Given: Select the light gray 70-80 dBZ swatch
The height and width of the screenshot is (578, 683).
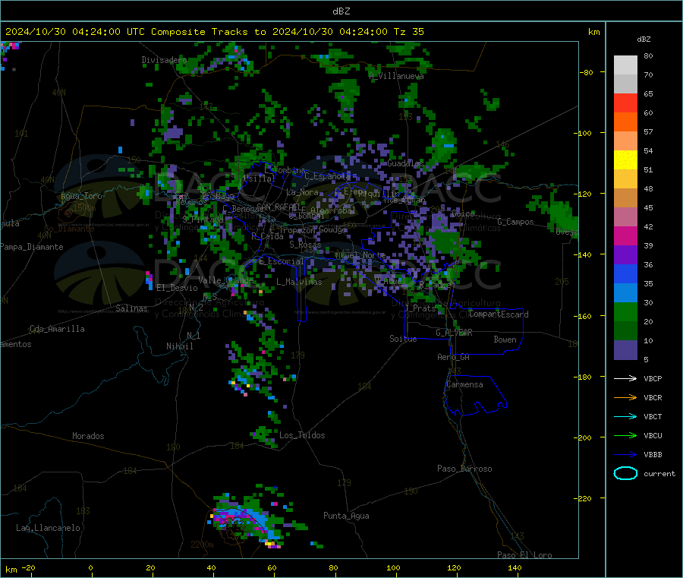Looking at the screenshot, I should (625, 65).
